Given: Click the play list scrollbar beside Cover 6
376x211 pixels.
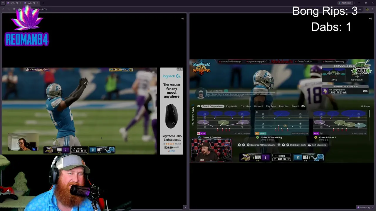Looking at the screenshot, I should coord(369,114).
